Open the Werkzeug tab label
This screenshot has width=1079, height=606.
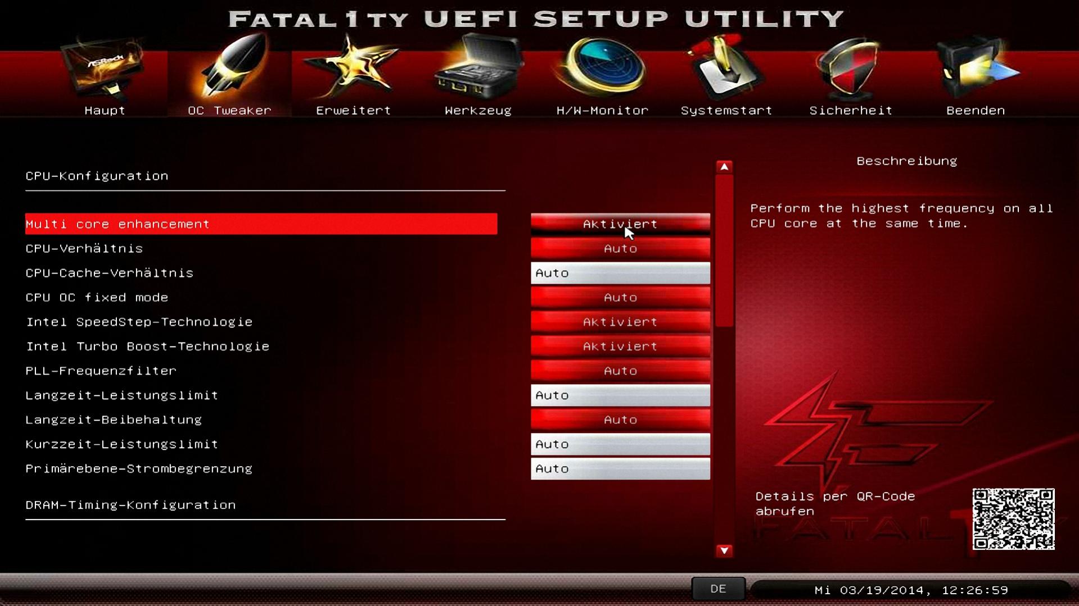pyautogui.click(x=478, y=111)
